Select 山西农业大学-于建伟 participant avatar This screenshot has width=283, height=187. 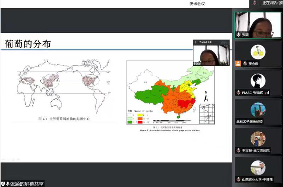[258, 168]
